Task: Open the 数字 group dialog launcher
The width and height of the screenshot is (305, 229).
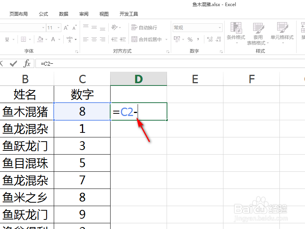Action: (221, 52)
